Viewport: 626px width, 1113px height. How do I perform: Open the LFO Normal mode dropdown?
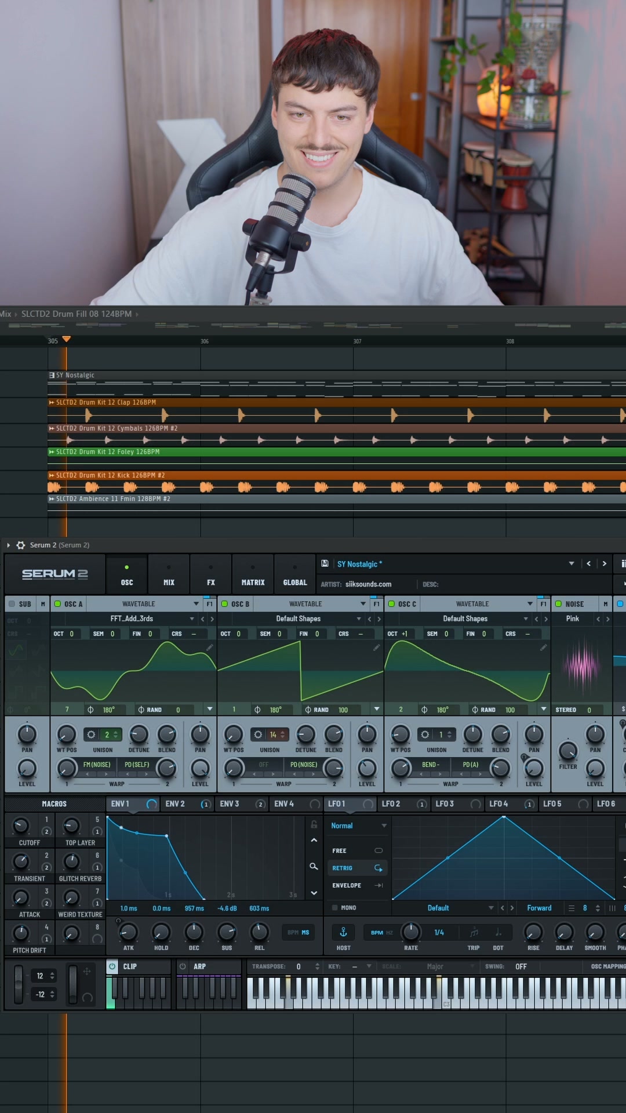click(x=358, y=825)
